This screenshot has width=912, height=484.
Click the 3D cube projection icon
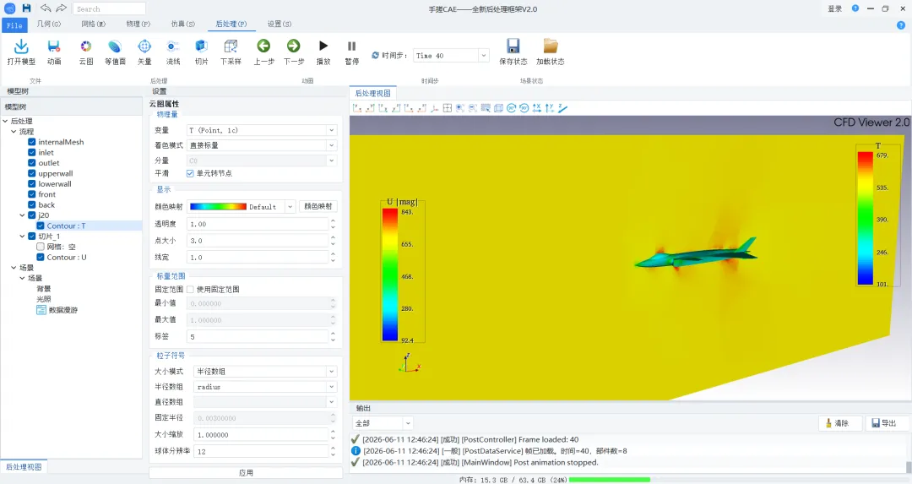498,108
